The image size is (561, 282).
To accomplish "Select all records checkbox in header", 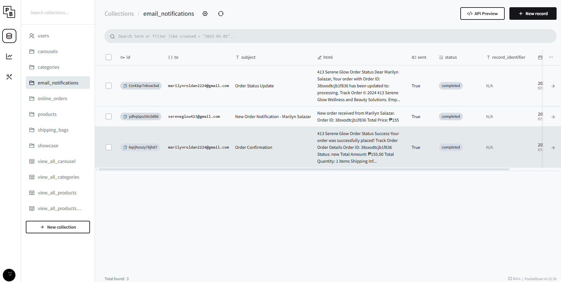I will click(x=109, y=57).
